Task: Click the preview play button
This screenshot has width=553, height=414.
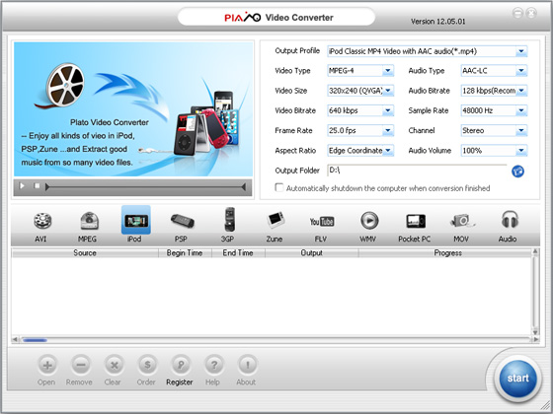Action: 22,186
